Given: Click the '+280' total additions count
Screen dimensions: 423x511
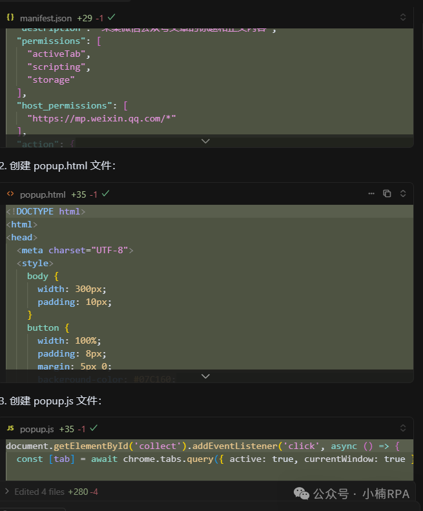Looking at the screenshot, I should (x=78, y=492).
